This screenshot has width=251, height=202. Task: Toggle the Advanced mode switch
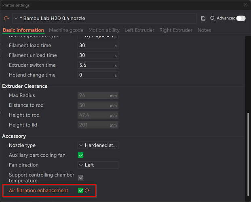(241, 18)
